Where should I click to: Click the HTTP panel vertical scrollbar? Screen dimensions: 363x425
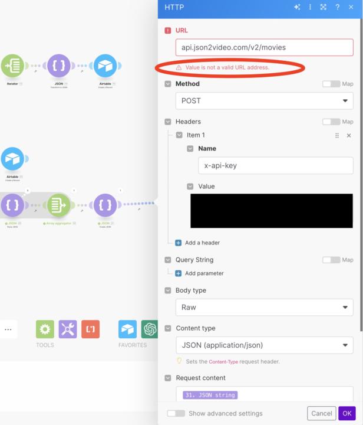[x=361, y=175]
